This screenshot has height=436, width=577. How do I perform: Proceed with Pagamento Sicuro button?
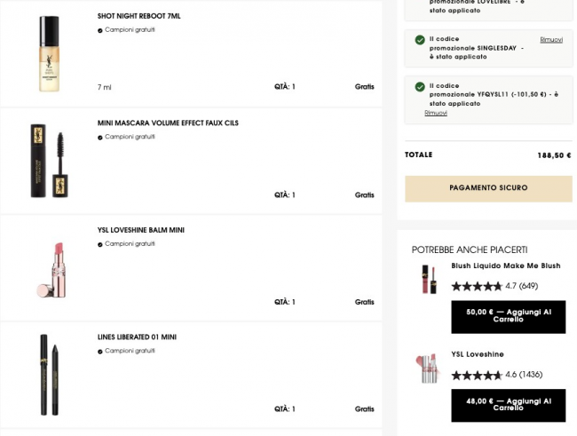pyautogui.click(x=488, y=188)
